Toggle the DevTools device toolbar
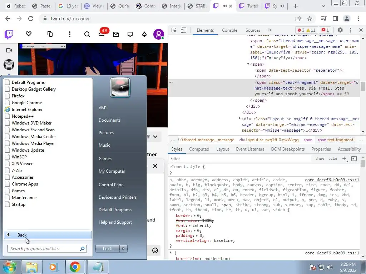 tap(183, 30)
